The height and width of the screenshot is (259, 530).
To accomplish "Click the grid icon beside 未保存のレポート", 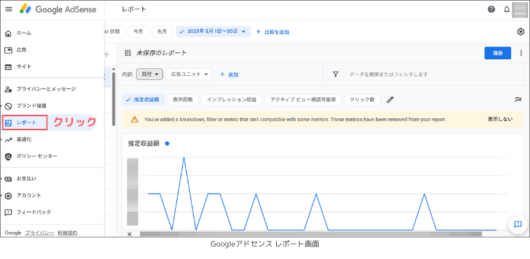I will (128, 53).
